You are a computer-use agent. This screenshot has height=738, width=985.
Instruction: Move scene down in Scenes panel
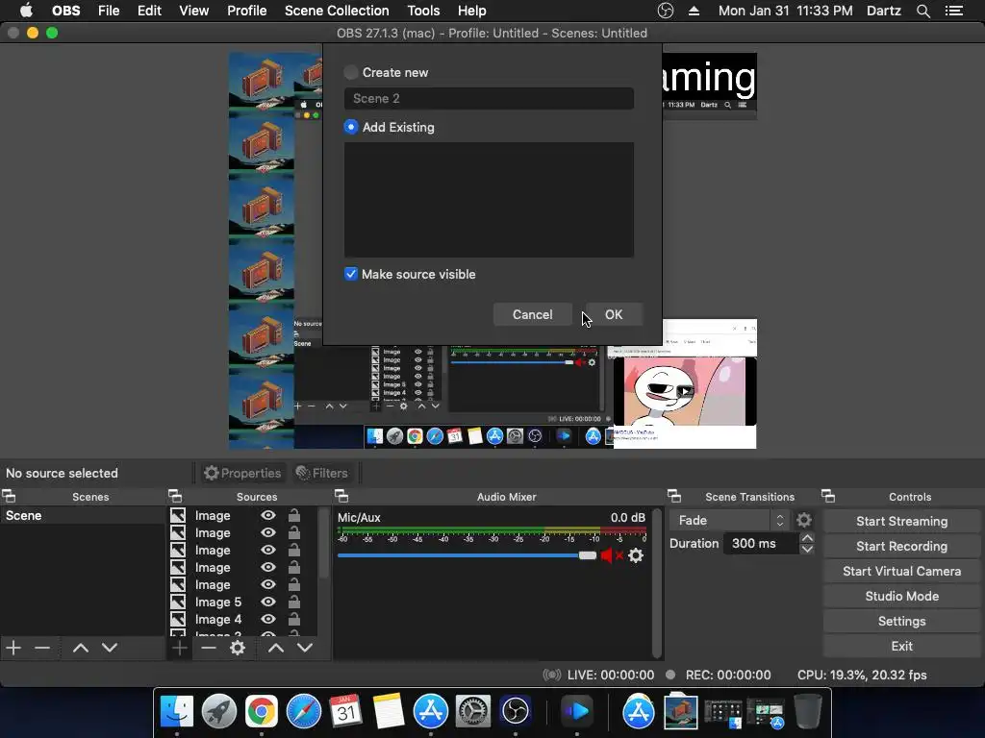110,648
